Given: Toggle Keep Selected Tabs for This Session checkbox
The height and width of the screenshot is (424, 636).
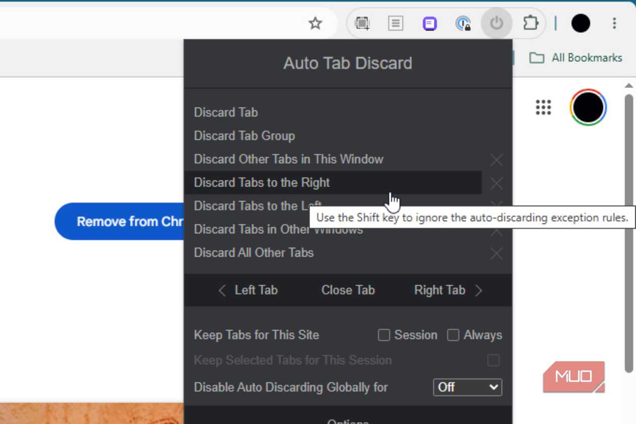Looking at the screenshot, I should click(x=493, y=360).
